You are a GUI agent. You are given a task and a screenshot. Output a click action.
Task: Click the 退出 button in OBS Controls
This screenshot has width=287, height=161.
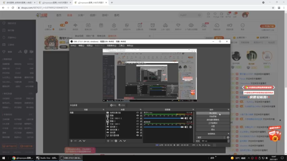click(213, 130)
